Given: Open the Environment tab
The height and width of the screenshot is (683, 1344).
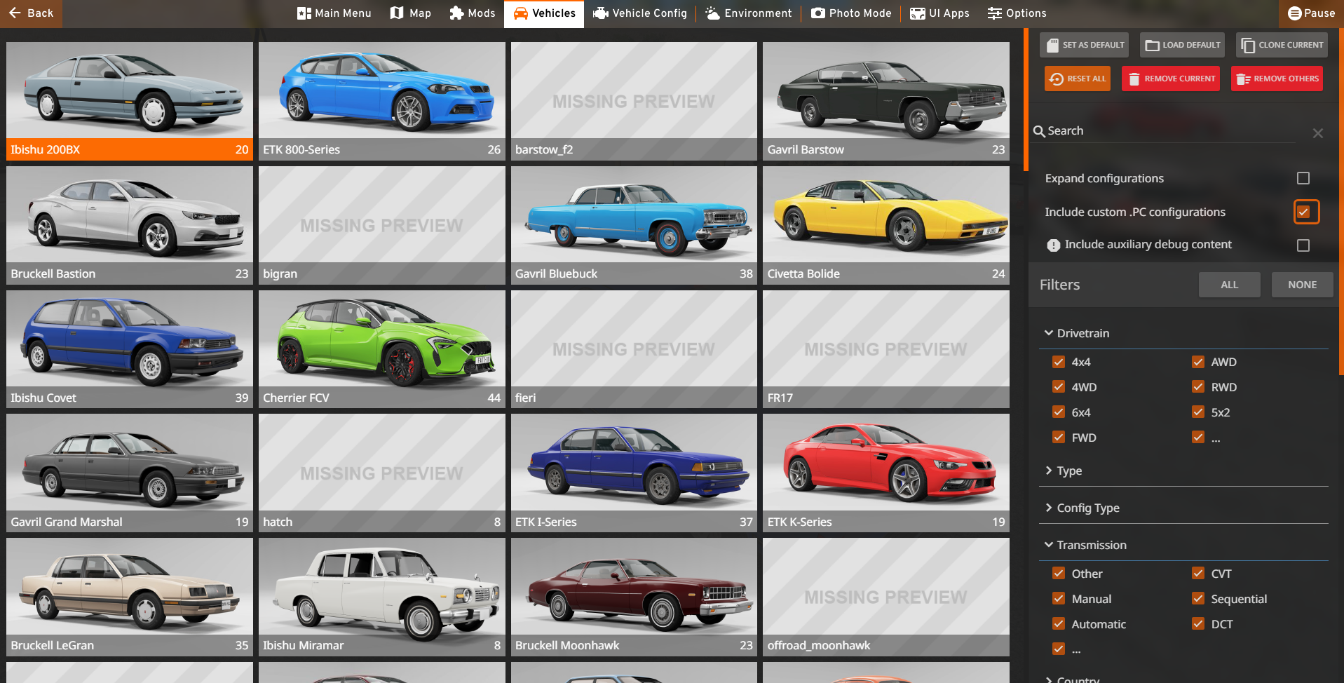Looking at the screenshot, I should (x=749, y=13).
